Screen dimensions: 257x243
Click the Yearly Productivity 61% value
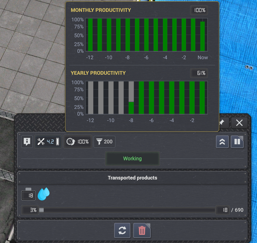click(x=199, y=73)
